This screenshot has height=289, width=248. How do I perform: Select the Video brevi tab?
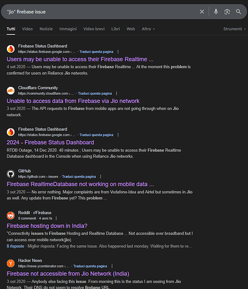point(94,29)
